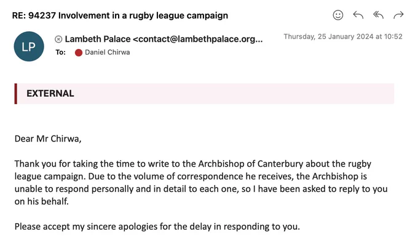
Task: Click the Thursday, 25 January 2024 timestamp
Action: tap(343, 36)
